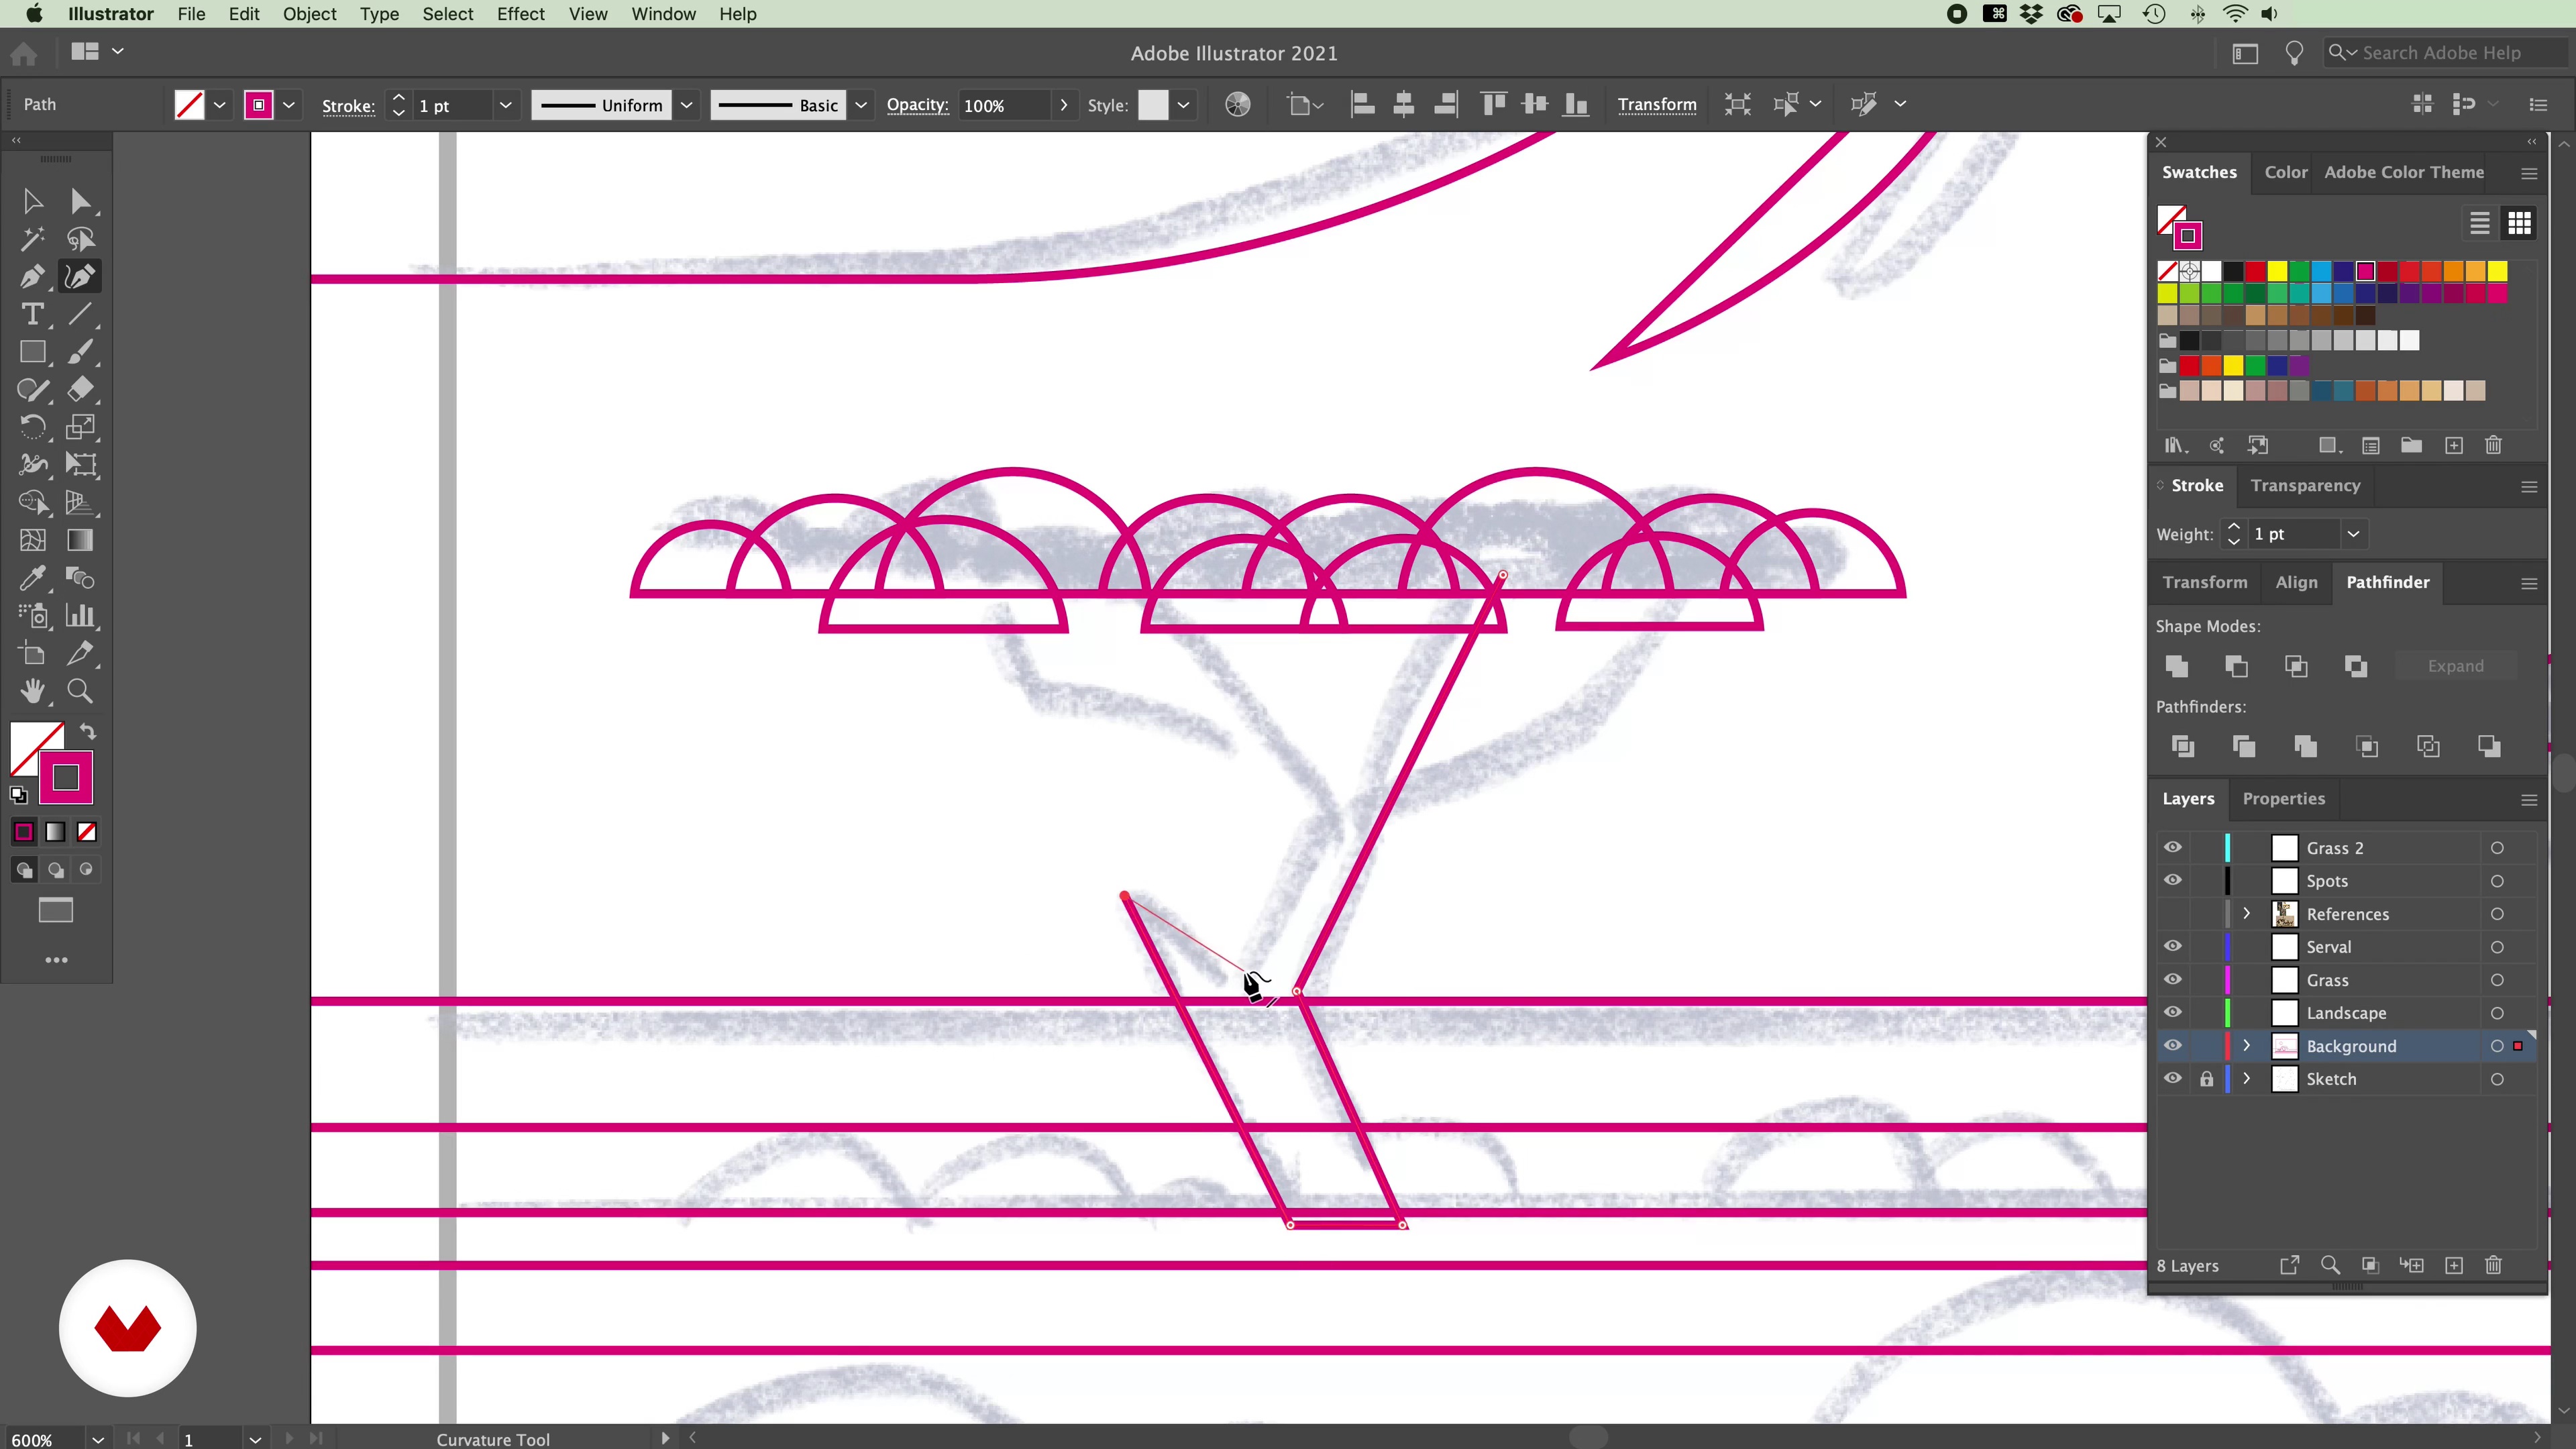This screenshot has height=1449, width=2576.
Task: Select the Magic Wand tool
Action: (32, 239)
